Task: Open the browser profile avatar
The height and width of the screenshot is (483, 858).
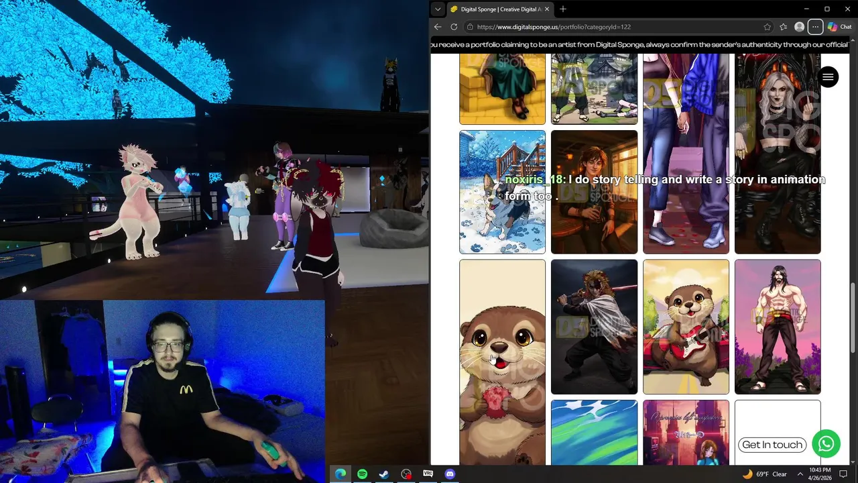Action: 799,27
